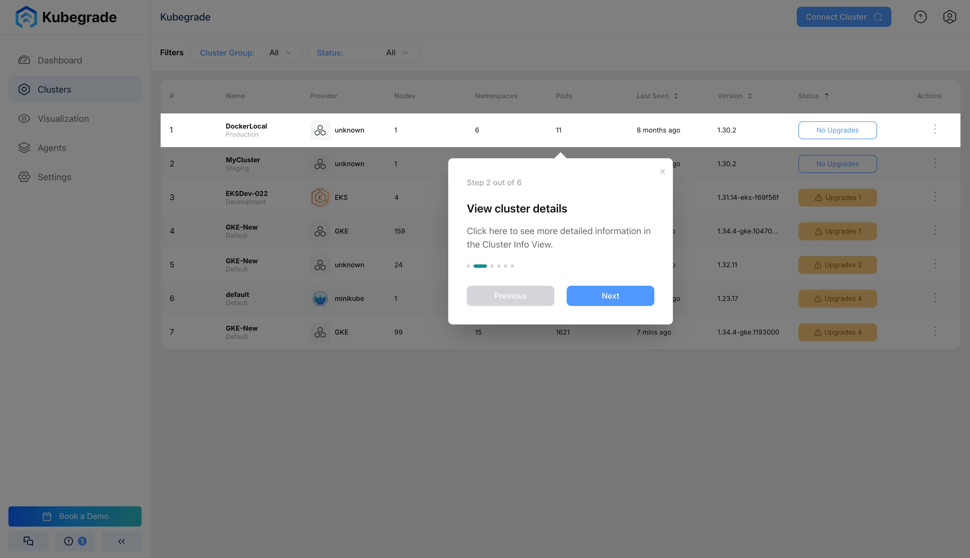The height and width of the screenshot is (558, 970).
Task: Open Visualization in sidebar
Action: coord(75,118)
